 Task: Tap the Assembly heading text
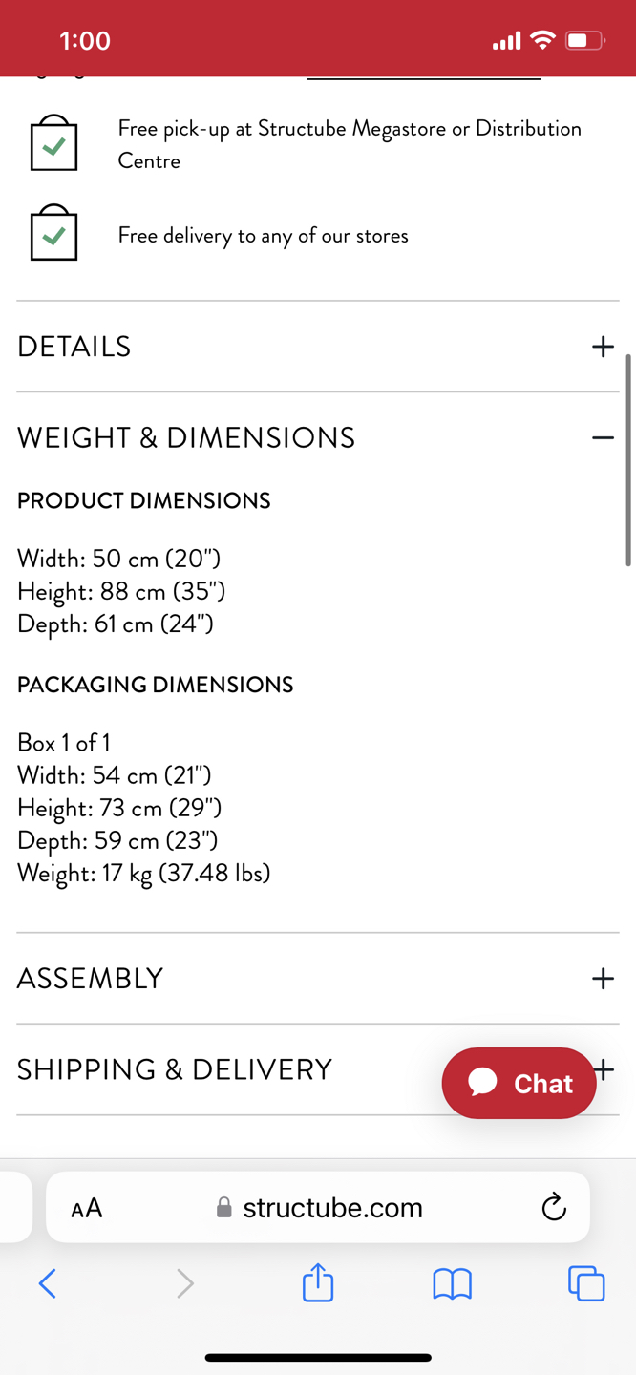(x=91, y=979)
